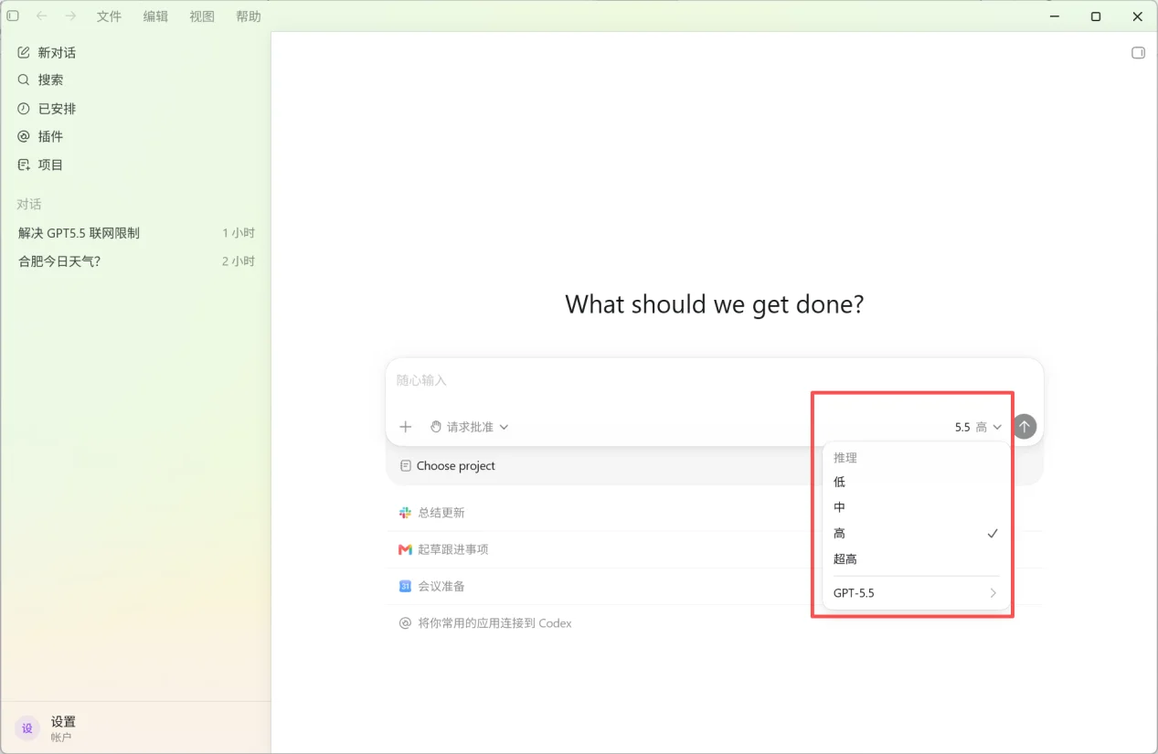Open conversation 合肥今日天气?
The image size is (1158, 754).
135,261
